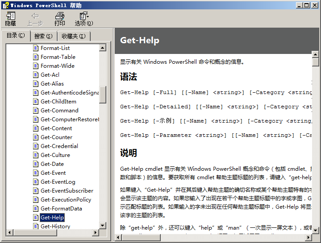Click the page icon beside Get-Command
Screen dimensions: 321x243
36,111
